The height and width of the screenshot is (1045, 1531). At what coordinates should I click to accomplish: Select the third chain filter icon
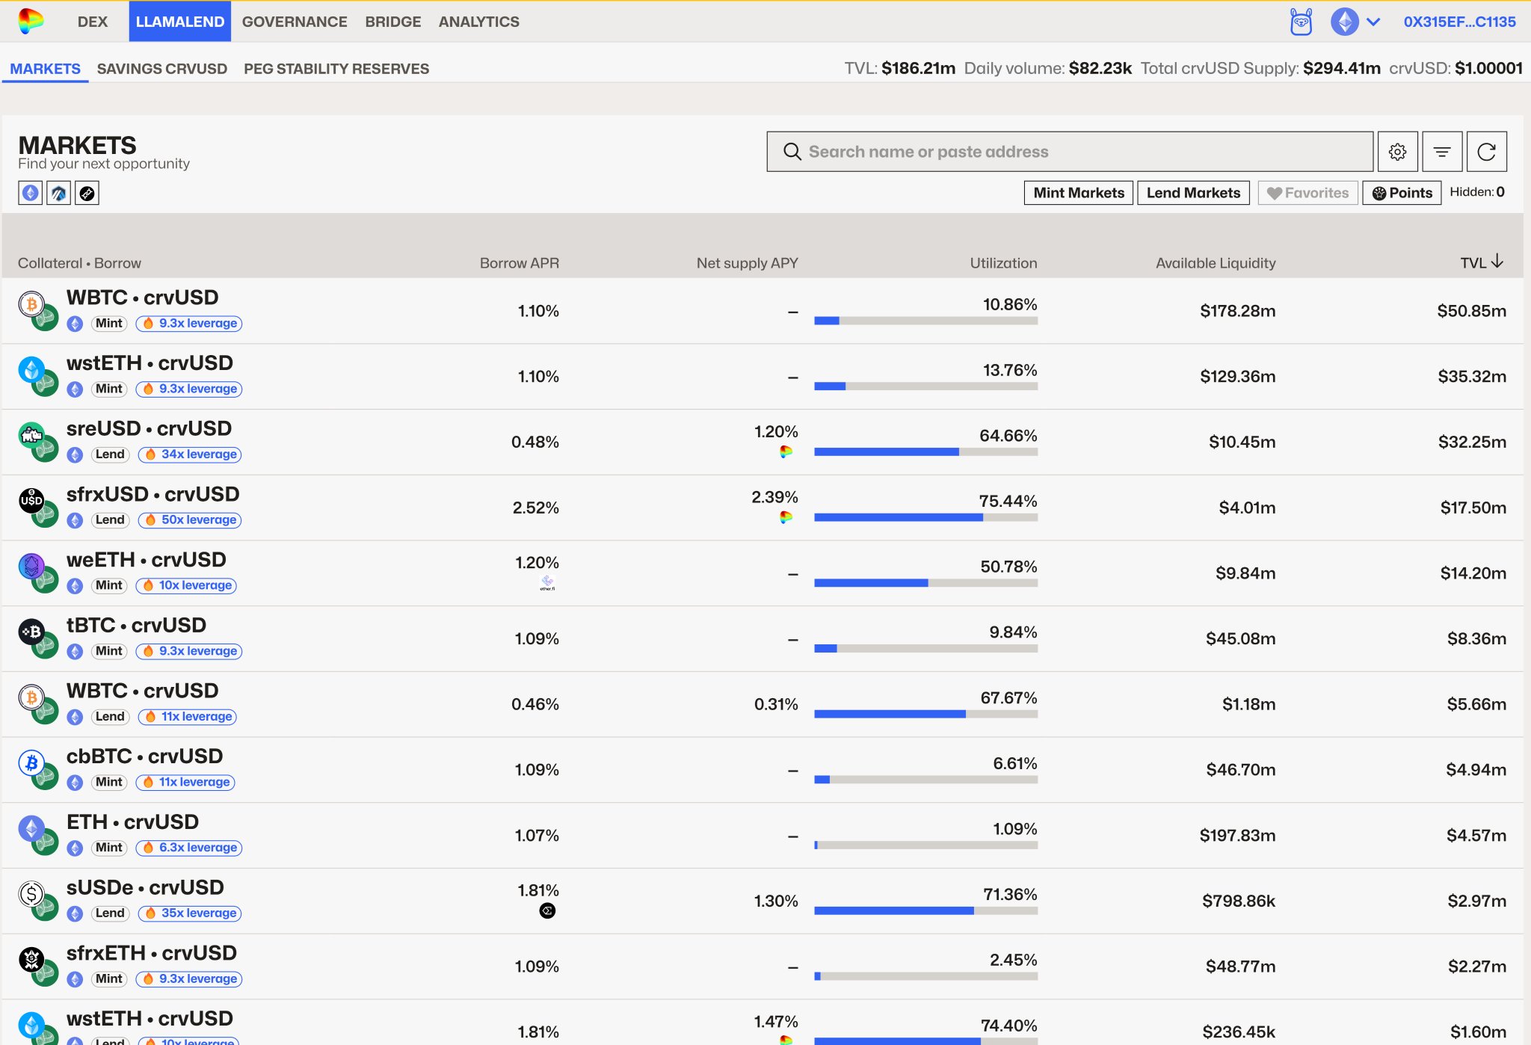(x=87, y=193)
